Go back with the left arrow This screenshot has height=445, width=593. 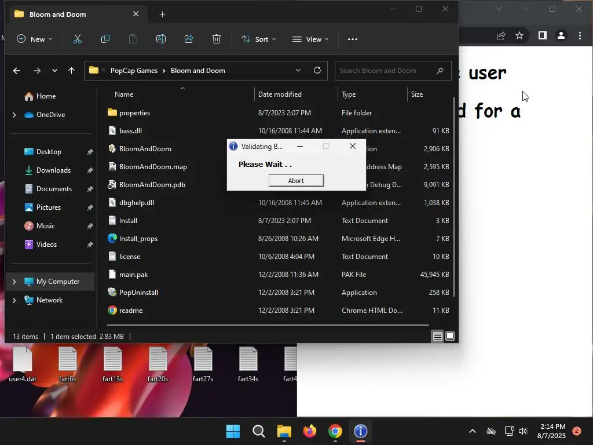click(x=17, y=71)
